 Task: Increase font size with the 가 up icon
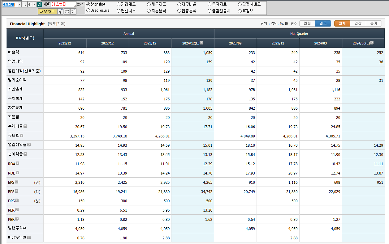click(73, 12)
